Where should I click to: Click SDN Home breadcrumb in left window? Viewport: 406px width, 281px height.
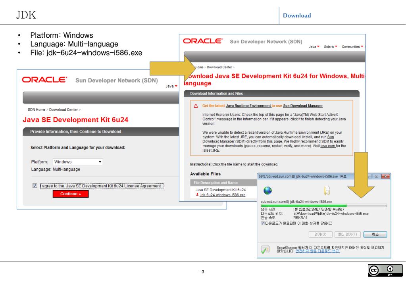coord(37,110)
